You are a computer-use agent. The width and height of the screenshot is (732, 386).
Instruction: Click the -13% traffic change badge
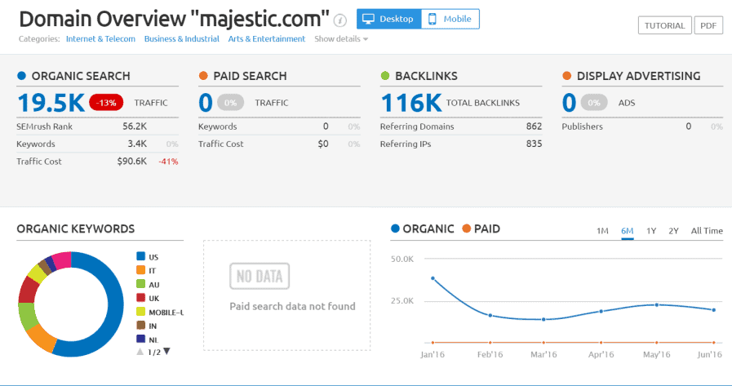pos(106,103)
